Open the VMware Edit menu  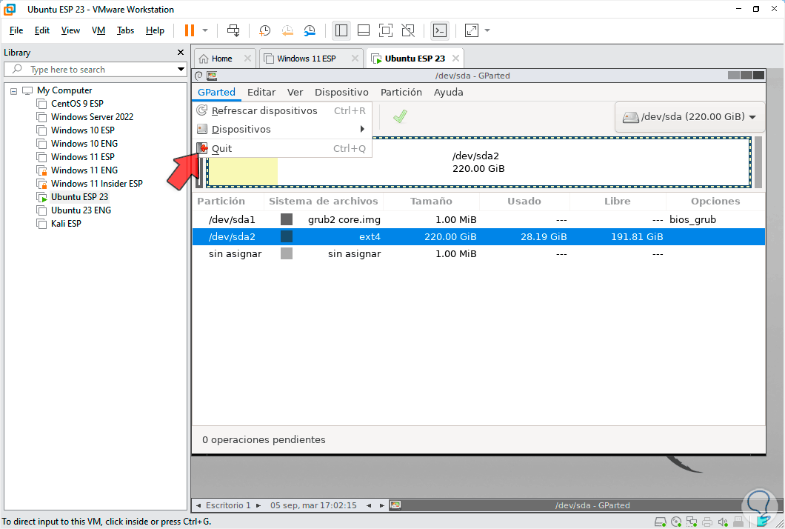(42, 30)
